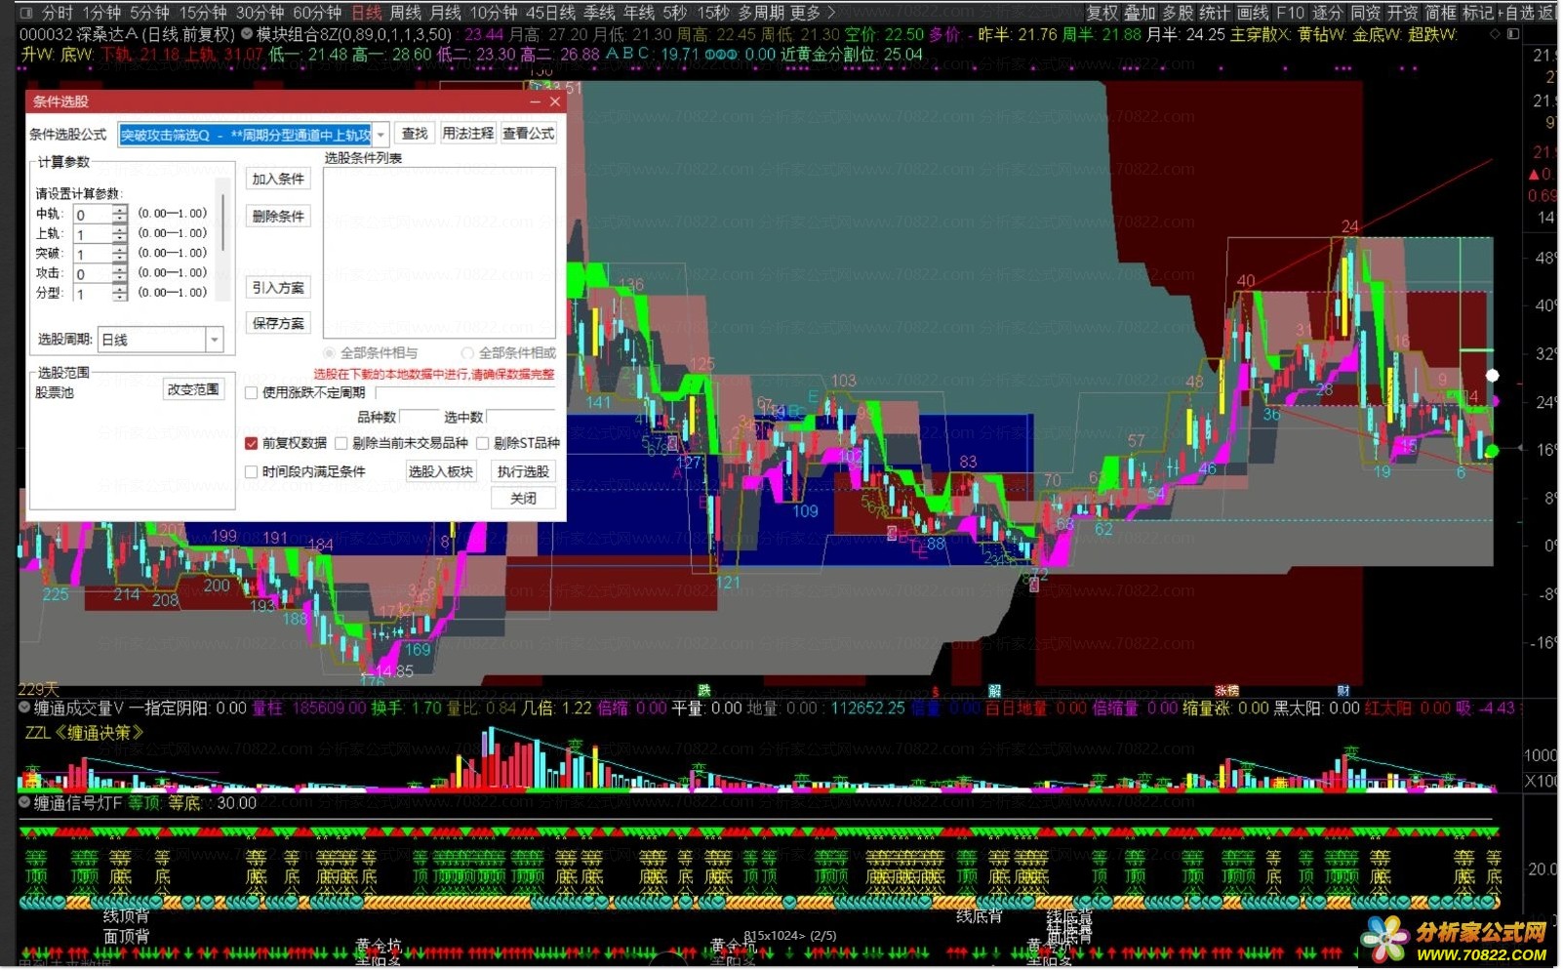Click the panel layout icon before 分时
1563x971 pixels.
tap(25, 13)
